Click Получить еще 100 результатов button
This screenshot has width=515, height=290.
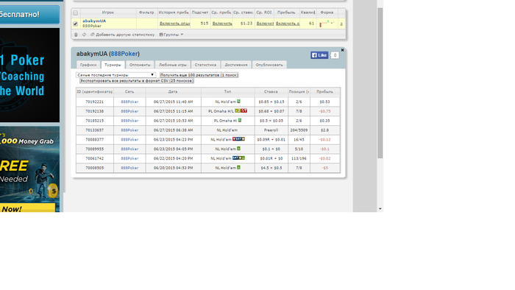199,75
